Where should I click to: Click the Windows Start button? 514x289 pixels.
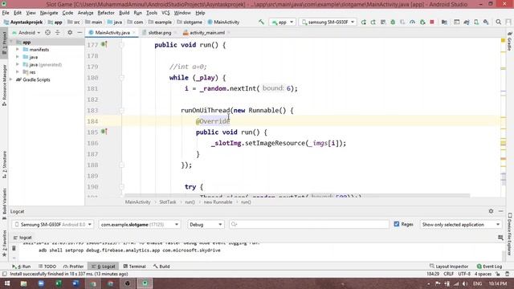[6, 283]
